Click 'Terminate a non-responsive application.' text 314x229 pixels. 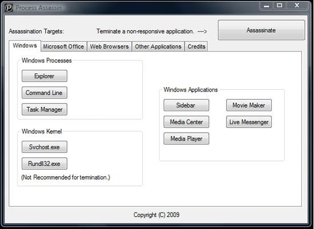tap(145, 31)
